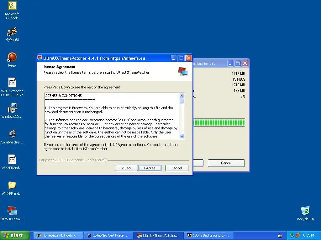Screen dimensions: 321x240
Task: Click the 8:05 PM system clock
Action: coord(309,235)
